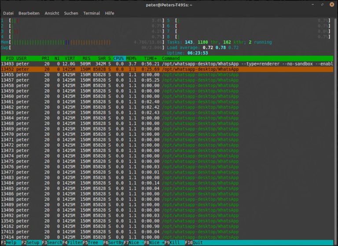
Task: Open the Suchen menu
Action: [71, 13]
